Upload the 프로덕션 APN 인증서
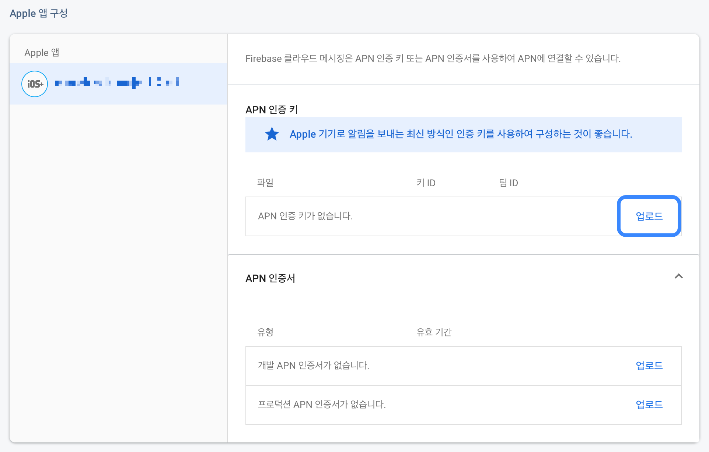The height and width of the screenshot is (452, 709). tap(649, 405)
